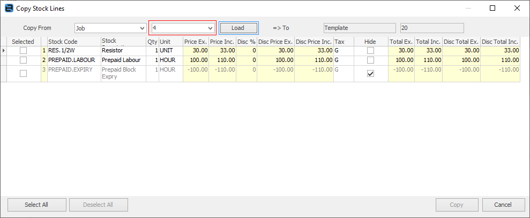Screen dimensions: 530x218
Task: Toggle Hide checkbox for Resistor row
Action: (x=371, y=51)
